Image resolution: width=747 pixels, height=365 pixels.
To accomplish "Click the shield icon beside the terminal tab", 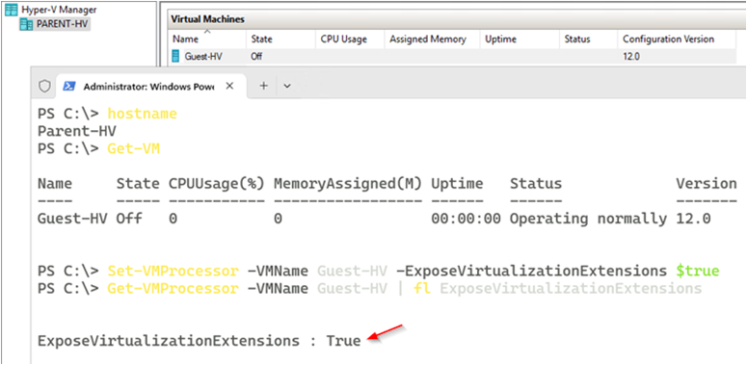I will [x=44, y=86].
